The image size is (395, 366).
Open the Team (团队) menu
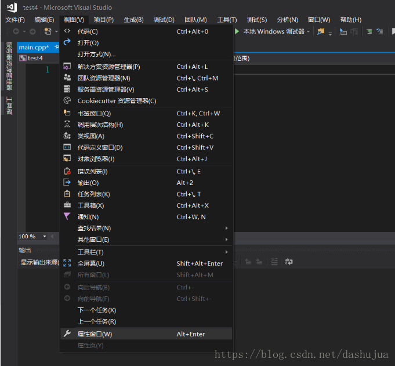coord(195,20)
